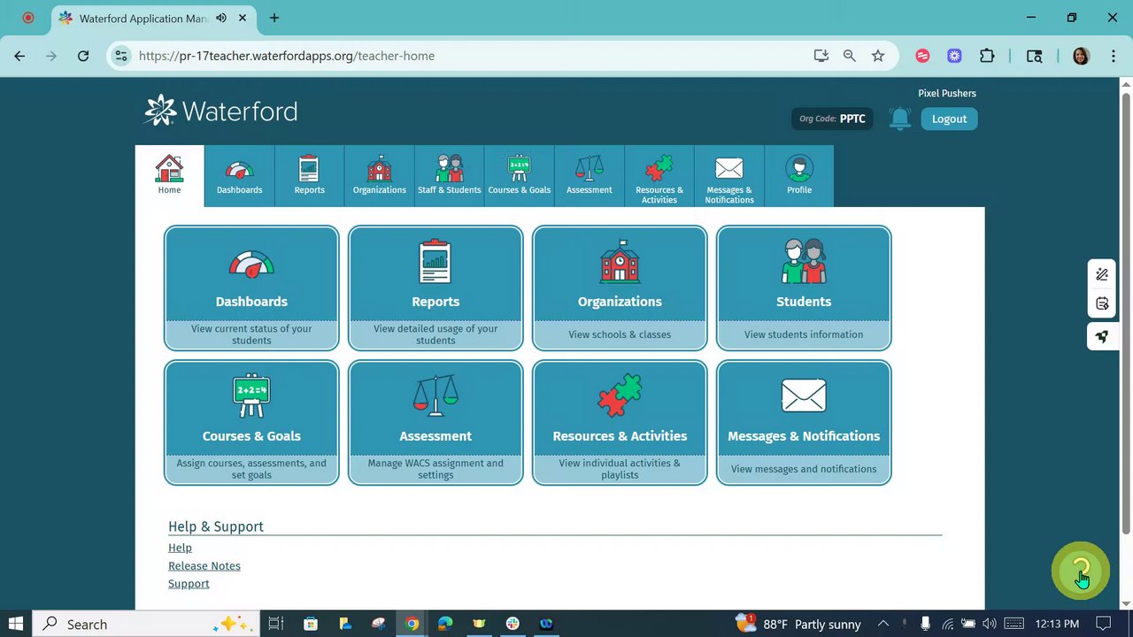This screenshot has width=1133, height=637.
Task: Open the Staff & Students navigation tab
Action: point(450,176)
